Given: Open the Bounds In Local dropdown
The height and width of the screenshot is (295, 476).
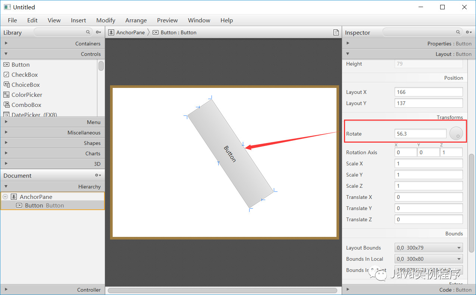Looking at the screenshot, I should [429, 259].
